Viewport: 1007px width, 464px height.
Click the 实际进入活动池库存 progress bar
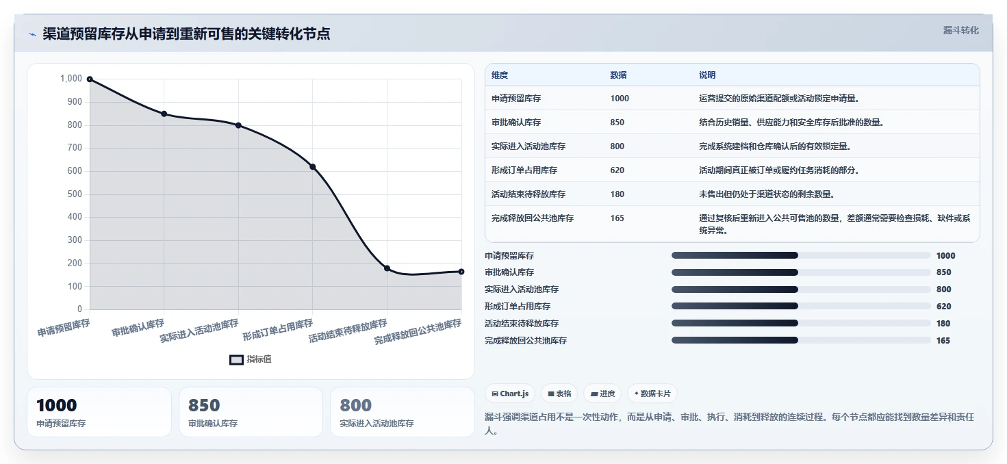801,289
